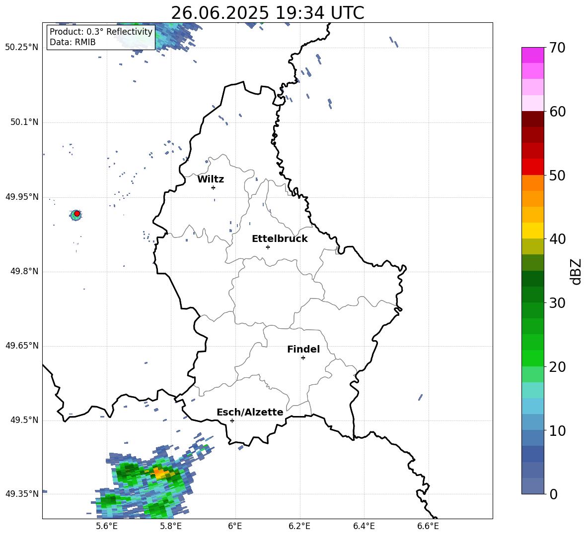This screenshot has height=536, width=588.
Task: Click the 49.95°N latitude label
Action: coord(22,197)
